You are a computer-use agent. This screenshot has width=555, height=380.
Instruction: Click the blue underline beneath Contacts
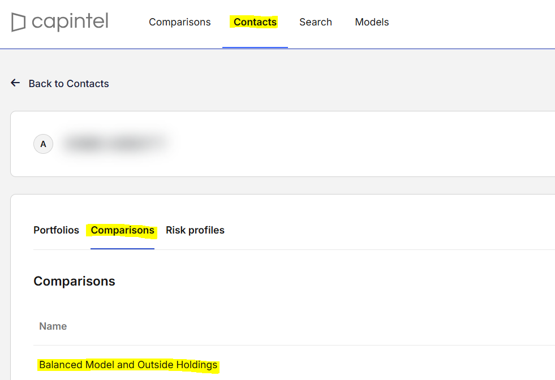[x=255, y=47]
